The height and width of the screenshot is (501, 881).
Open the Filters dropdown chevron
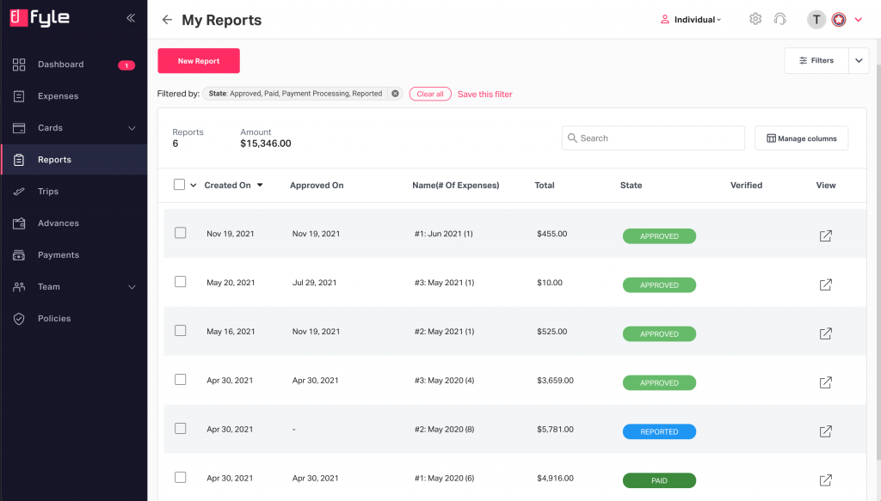pos(859,61)
